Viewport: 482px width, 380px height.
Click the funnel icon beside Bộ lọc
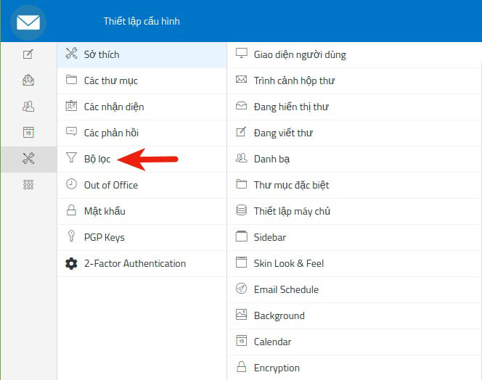point(71,158)
